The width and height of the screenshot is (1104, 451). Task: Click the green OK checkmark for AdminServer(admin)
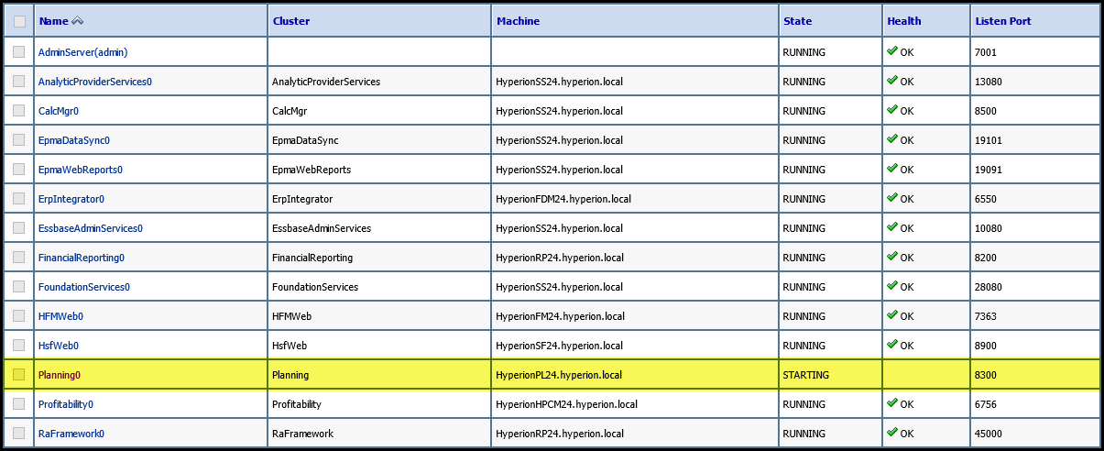pyautogui.click(x=892, y=51)
